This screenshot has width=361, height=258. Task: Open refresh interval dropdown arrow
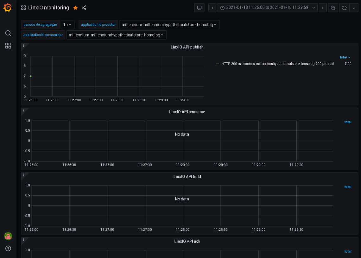click(x=354, y=8)
